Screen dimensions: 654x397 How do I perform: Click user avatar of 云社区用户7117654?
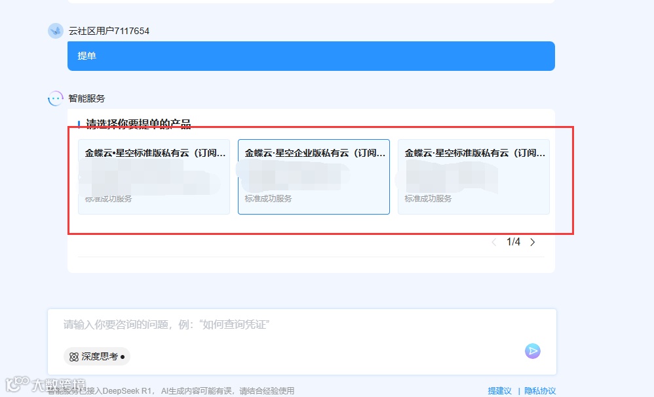56,31
